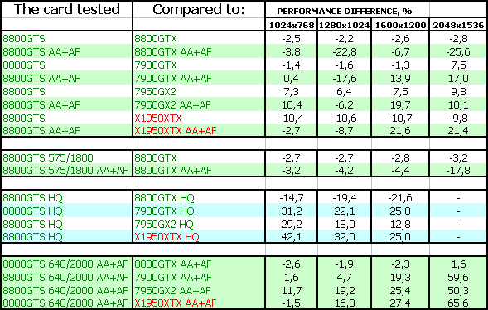This screenshot has width=488, height=310.
Task: Click the 1280x1024 column header
Action: 344,25
